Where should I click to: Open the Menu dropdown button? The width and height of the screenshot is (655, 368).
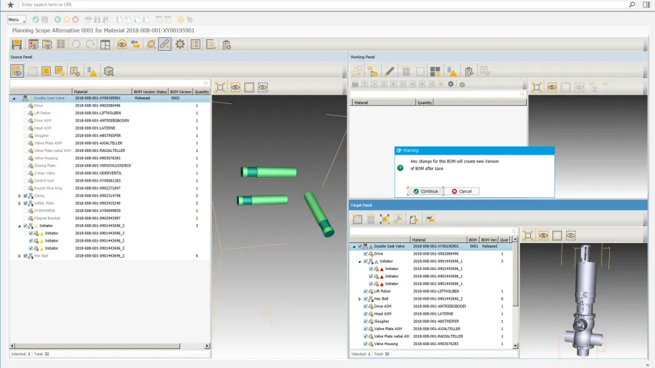[x=16, y=20]
